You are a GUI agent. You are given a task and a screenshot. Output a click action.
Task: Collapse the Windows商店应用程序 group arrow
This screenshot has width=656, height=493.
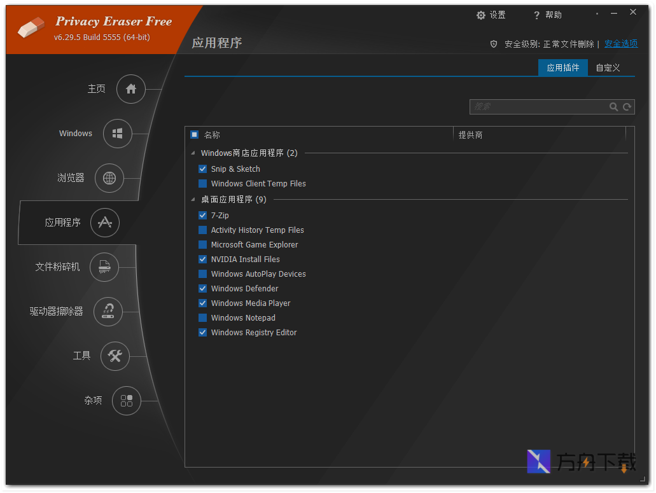point(193,153)
